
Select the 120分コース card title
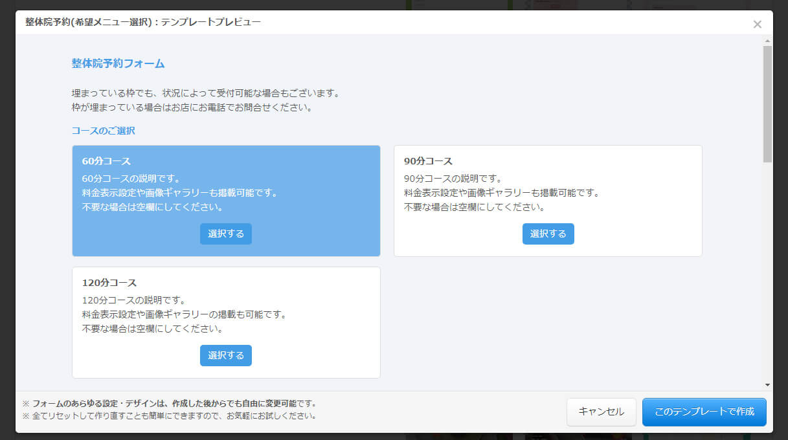pos(109,283)
